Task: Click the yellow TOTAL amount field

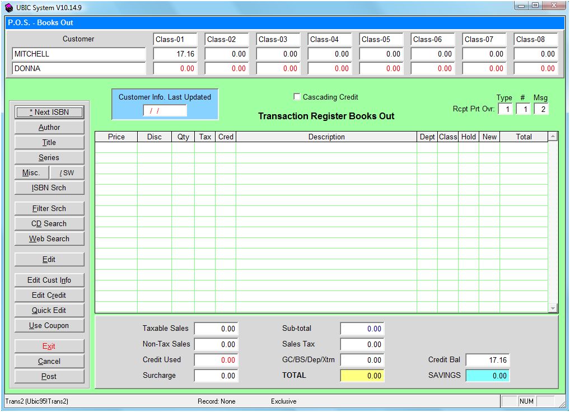Action: pos(362,375)
